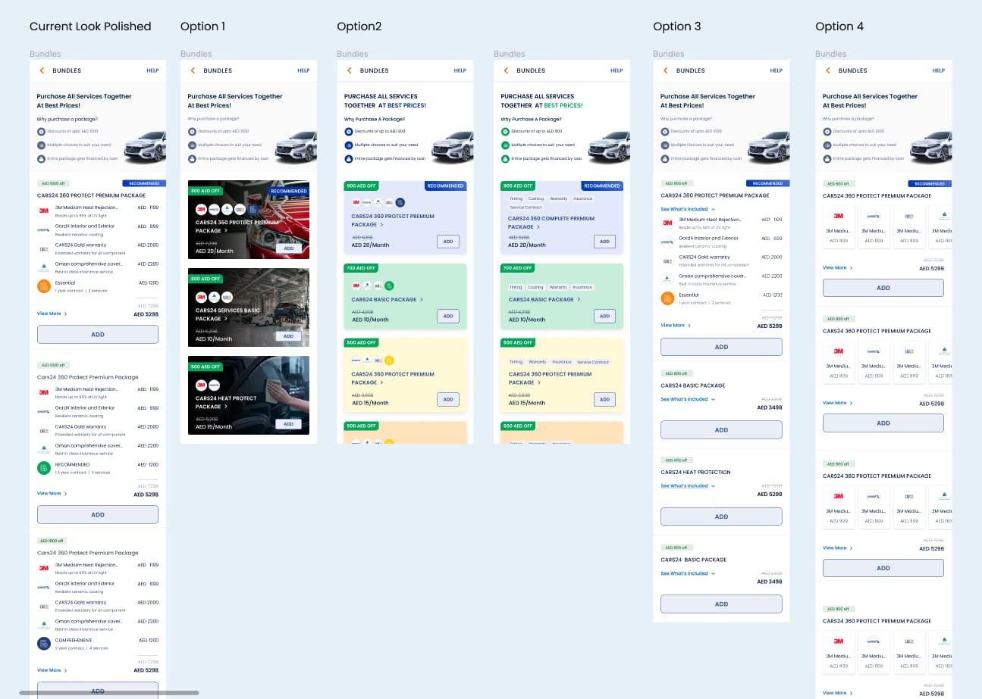Screen dimensions: 982x699
Task: Select 'Option2' heading text
Action: pos(359,27)
